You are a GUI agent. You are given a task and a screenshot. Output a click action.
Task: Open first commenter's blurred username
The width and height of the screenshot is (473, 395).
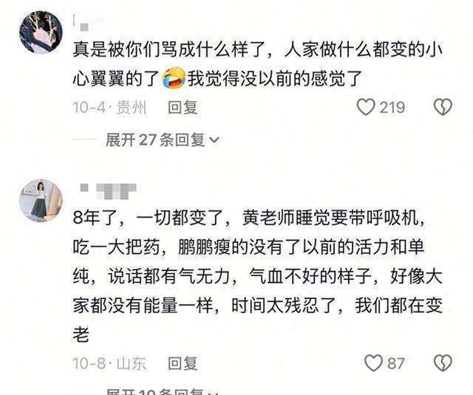click(x=86, y=24)
